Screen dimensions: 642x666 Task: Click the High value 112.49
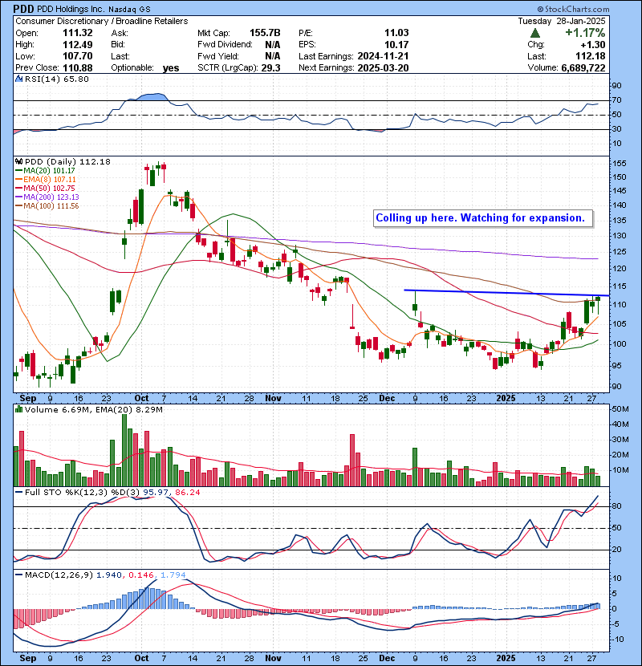click(x=78, y=45)
